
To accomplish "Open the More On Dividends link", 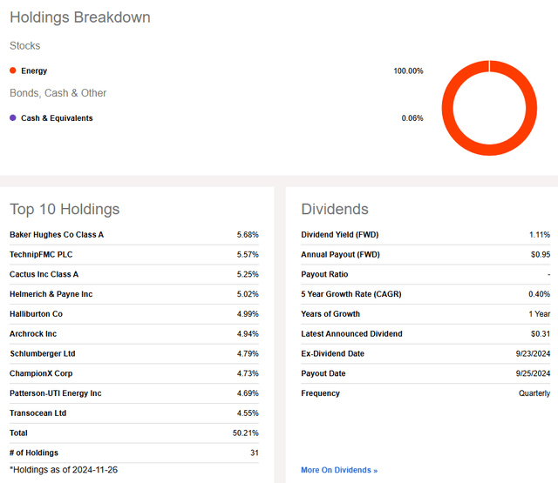I will 339,470.
